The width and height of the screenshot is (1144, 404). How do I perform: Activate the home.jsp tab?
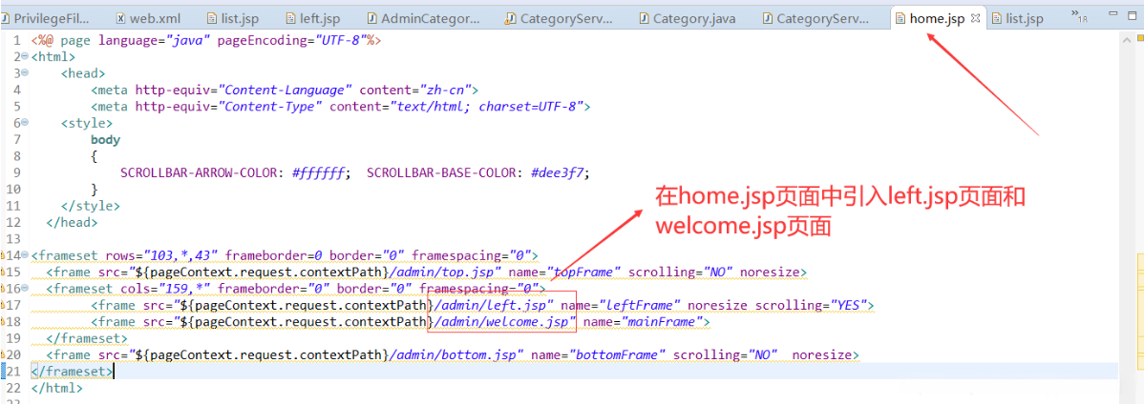pos(937,19)
